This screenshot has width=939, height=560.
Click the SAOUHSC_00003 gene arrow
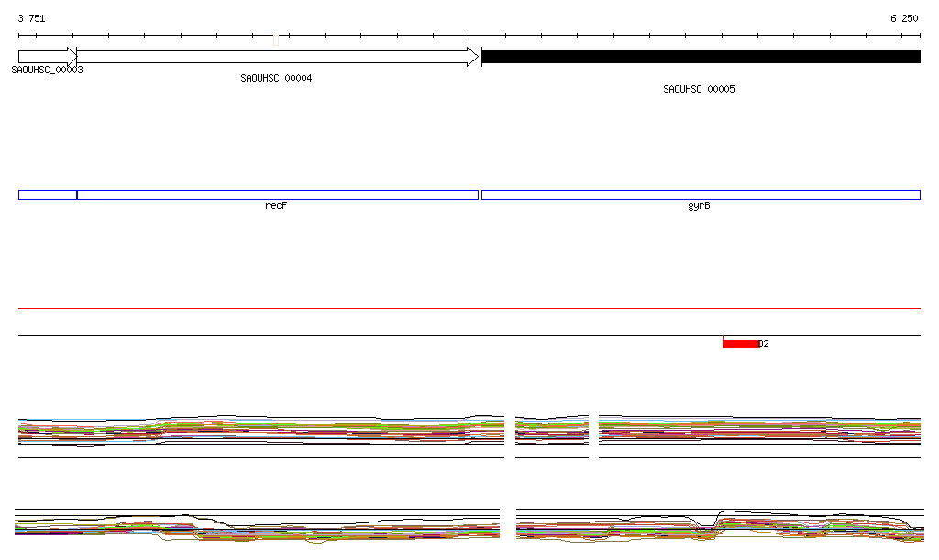click(x=46, y=56)
